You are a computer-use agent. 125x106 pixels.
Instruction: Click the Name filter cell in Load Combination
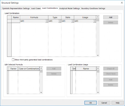[16, 21]
